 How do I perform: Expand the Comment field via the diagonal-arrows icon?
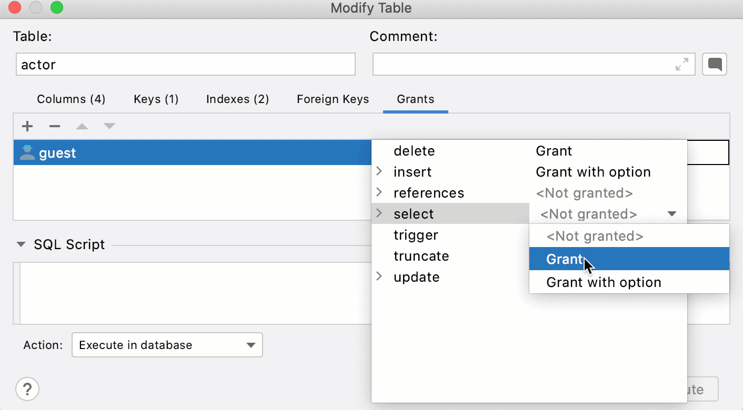click(681, 64)
